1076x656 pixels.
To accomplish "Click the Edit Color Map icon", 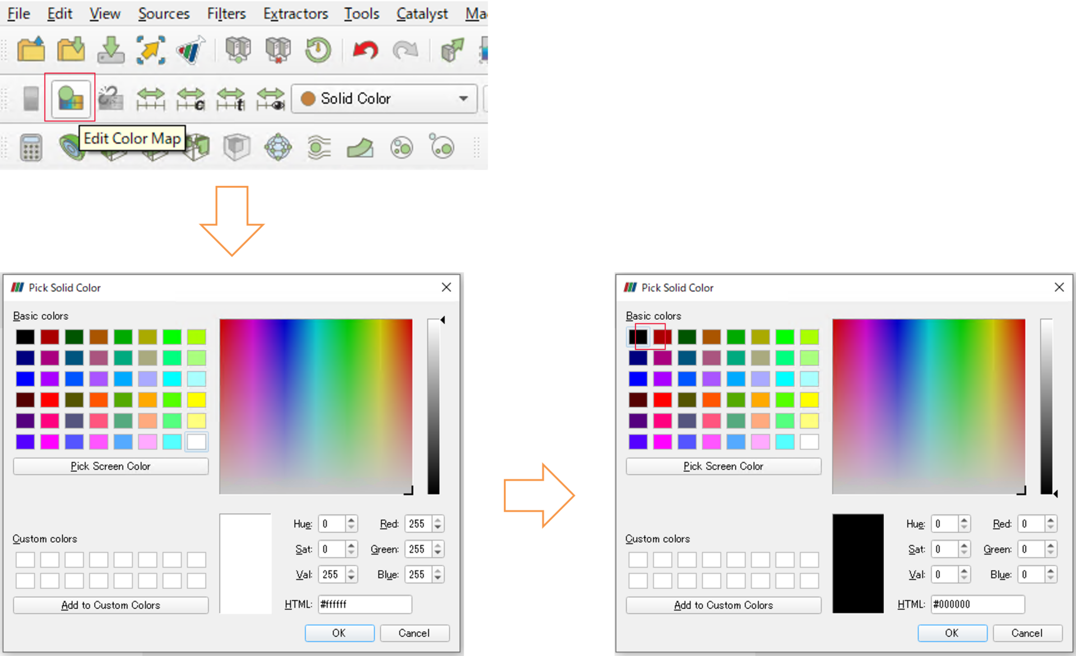I will coord(71,99).
